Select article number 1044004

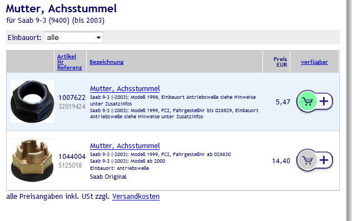(72, 156)
